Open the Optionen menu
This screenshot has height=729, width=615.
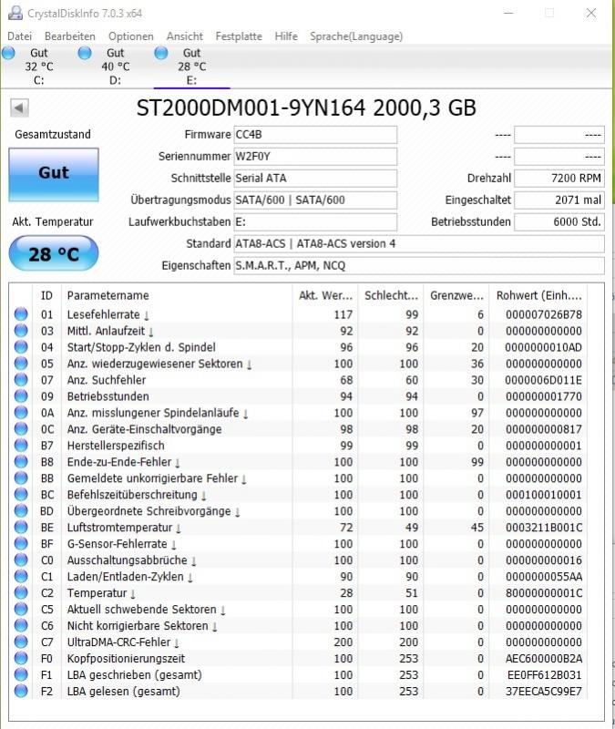point(130,36)
